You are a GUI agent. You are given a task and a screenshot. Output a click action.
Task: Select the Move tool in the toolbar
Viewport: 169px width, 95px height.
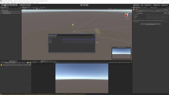click(x=5, y=5)
